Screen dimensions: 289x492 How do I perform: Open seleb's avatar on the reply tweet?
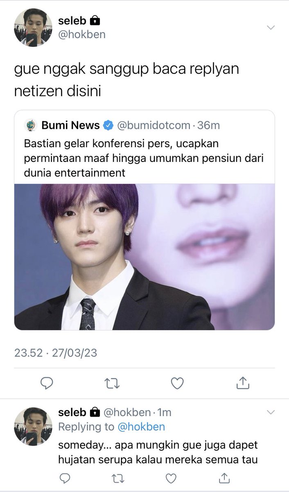tap(33, 426)
